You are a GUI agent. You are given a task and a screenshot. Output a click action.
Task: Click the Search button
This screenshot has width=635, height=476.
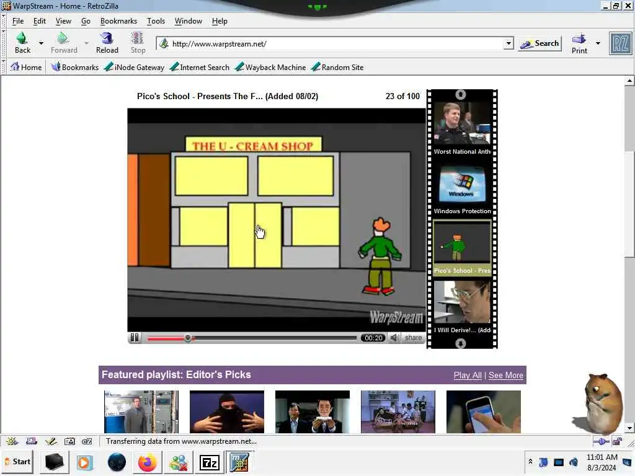(x=540, y=43)
